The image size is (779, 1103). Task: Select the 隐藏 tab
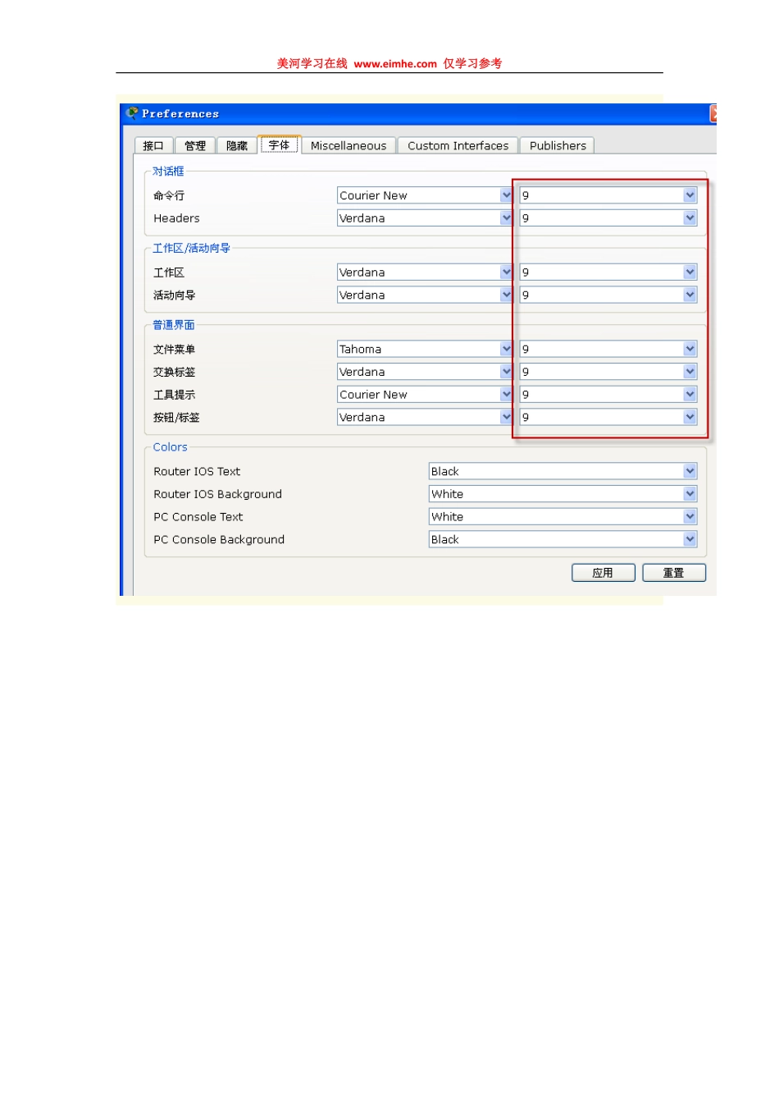tap(235, 145)
